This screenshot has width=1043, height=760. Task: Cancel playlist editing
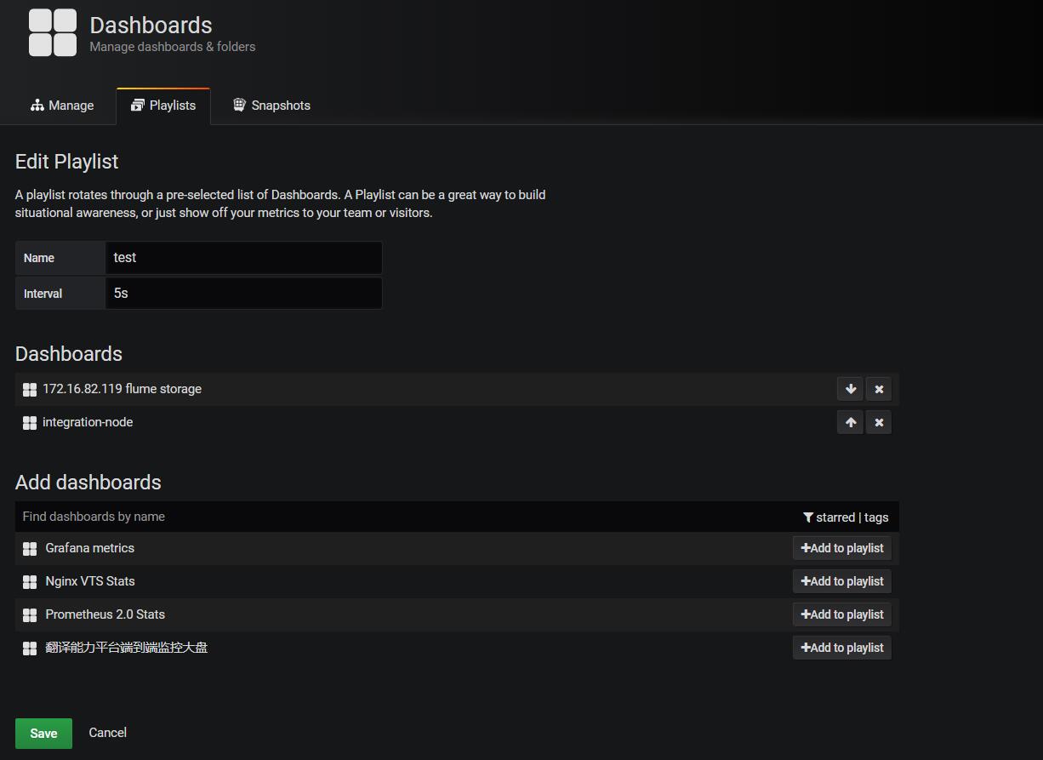tap(107, 733)
